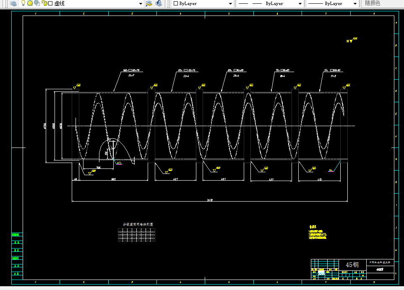The image size is (404, 290).
Task: Toggle the layer lock padlock icon
Action: (x=44, y=3)
